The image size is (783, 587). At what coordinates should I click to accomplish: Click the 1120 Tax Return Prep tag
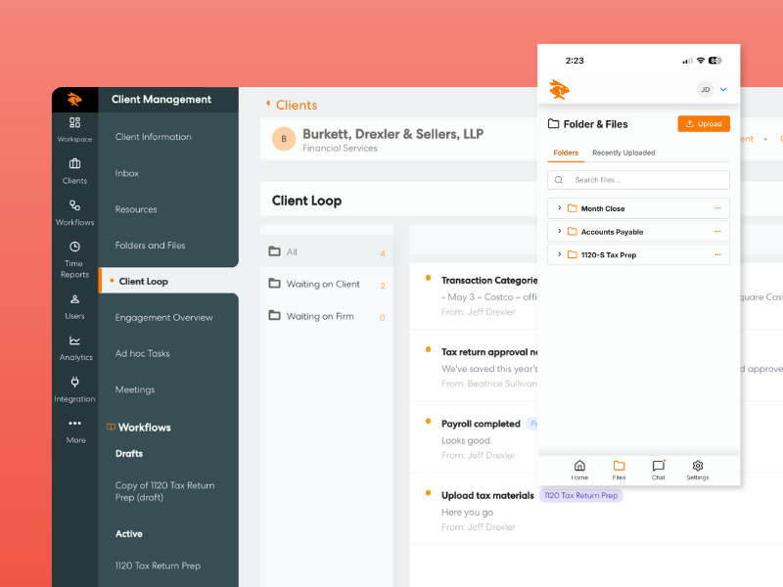coord(580,496)
